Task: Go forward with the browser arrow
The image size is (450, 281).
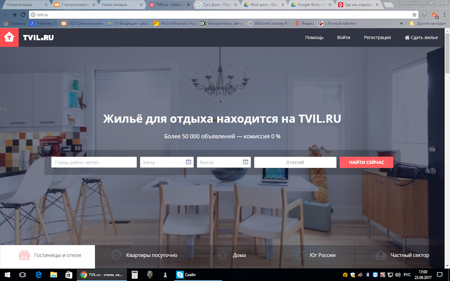Action: (x=14, y=15)
